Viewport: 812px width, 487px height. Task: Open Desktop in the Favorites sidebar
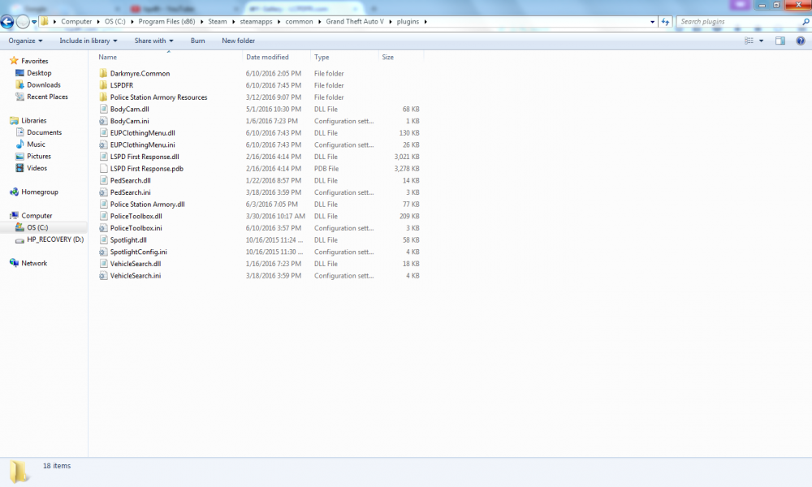click(39, 73)
